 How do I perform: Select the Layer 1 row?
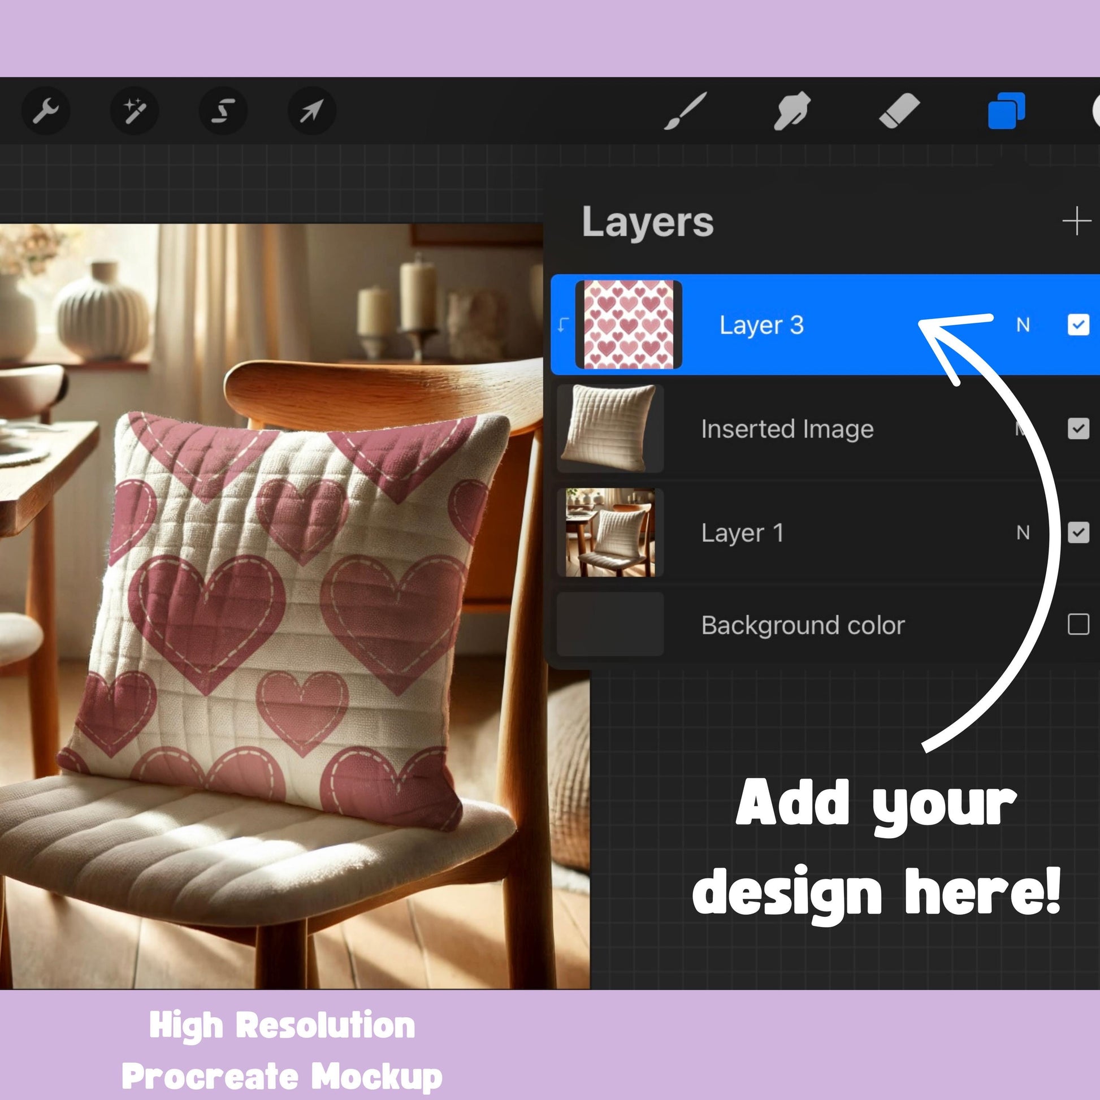pyautogui.click(x=742, y=534)
